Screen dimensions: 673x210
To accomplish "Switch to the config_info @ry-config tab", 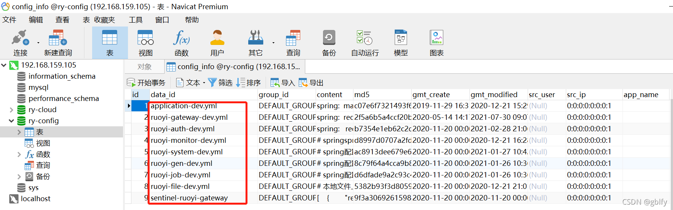I will [234, 67].
